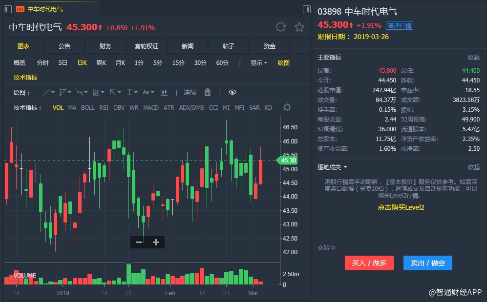Viewport: 487px width, 302px height.
Task: Open line drawing tool dropdown arrow
Action: pos(53,92)
